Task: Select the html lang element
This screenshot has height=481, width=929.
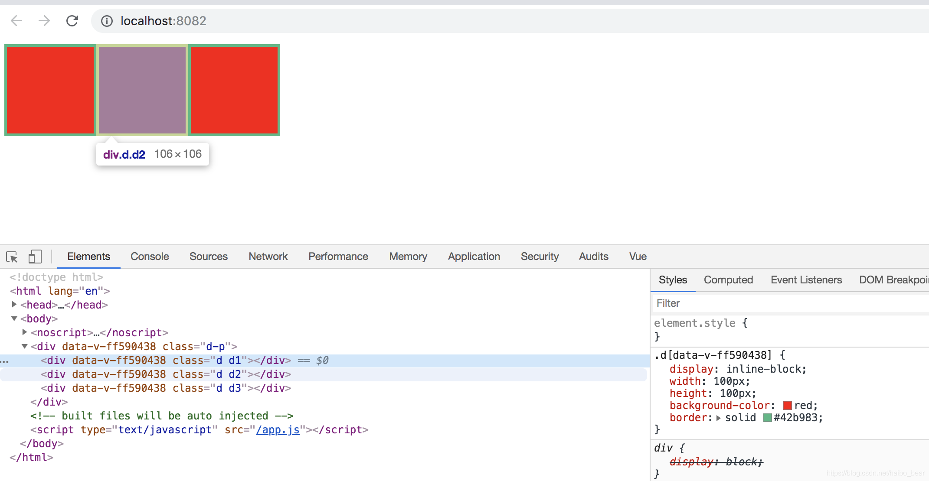Action: (60, 291)
